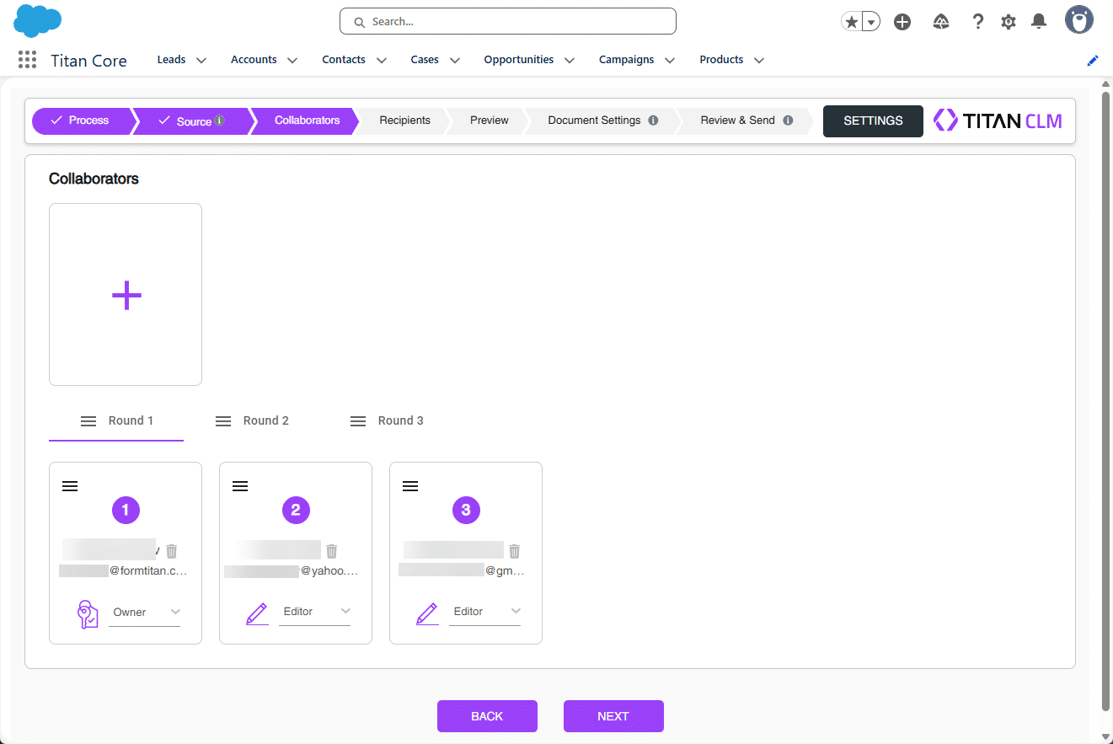The width and height of the screenshot is (1113, 744).
Task: Click the plus tile to add a collaborator
Action: (x=125, y=294)
